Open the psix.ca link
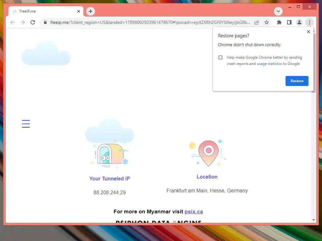 [x=194, y=212]
